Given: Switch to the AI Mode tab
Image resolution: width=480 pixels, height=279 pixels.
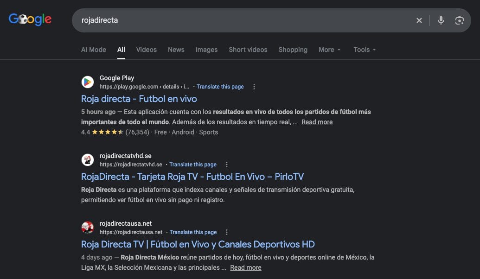Looking at the screenshot, I should (93, 50).
